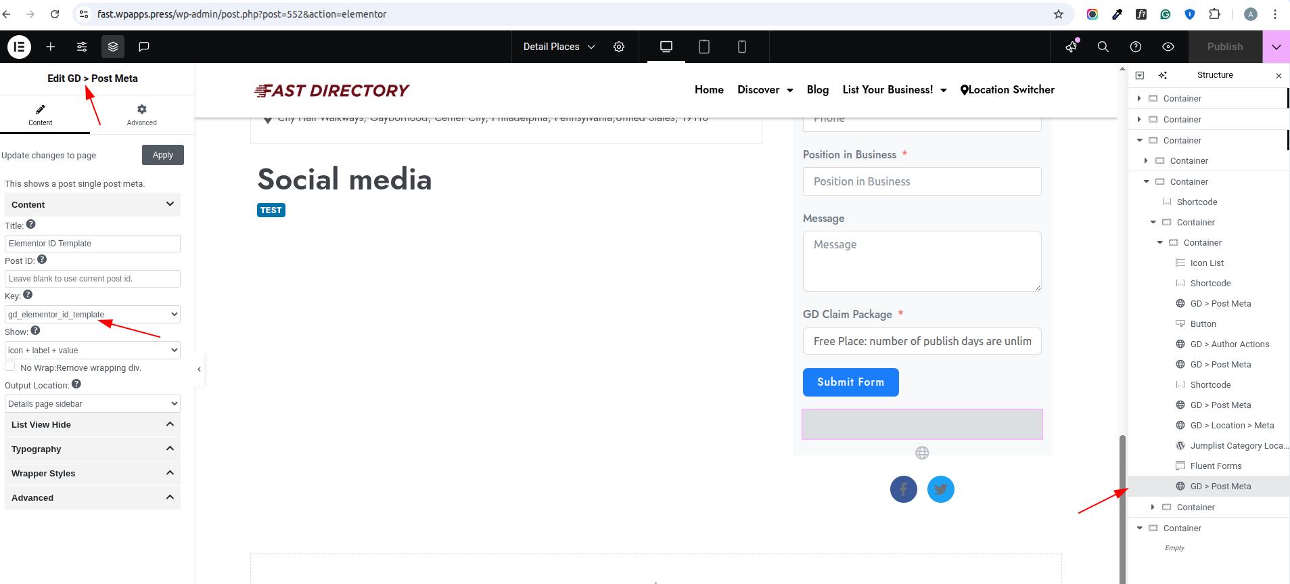Click the Facebook social icon
Image resolution: width=1290 pixels, height=584 pixels.
coord(903,489)
